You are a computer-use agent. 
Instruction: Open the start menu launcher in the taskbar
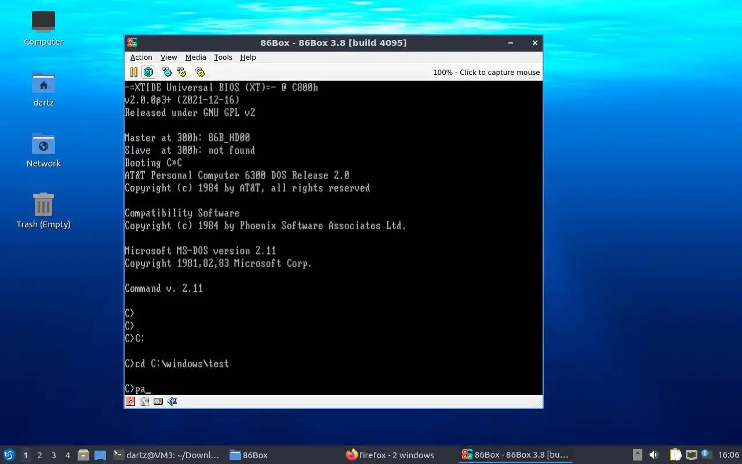pyautogui.click(x=9, y=455)
